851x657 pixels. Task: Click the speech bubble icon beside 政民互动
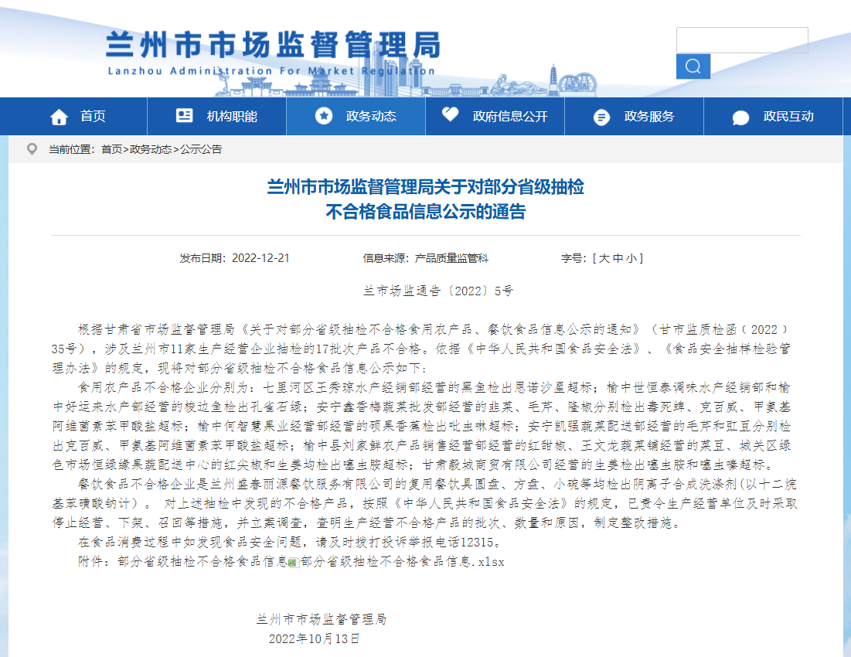(740, 117)
